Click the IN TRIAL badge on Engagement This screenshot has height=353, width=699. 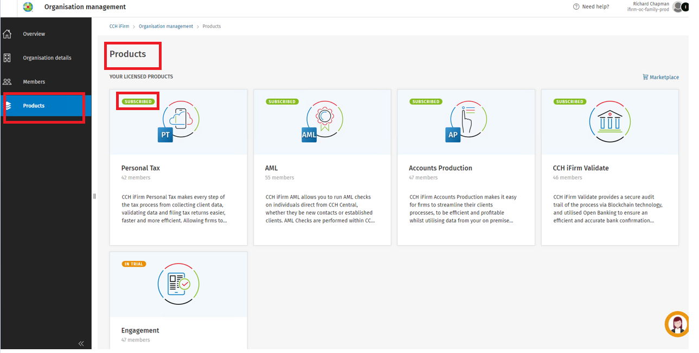point(134,264)
